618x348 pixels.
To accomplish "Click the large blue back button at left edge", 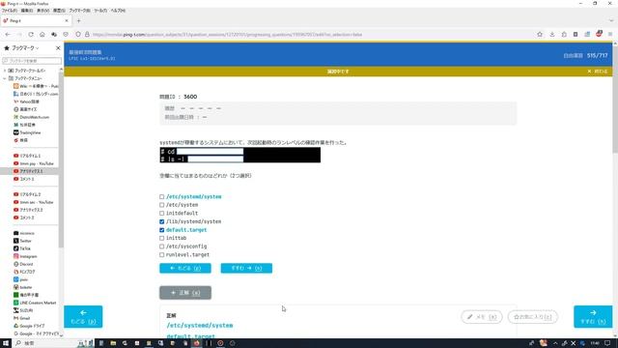I will [x=83, y=316].
